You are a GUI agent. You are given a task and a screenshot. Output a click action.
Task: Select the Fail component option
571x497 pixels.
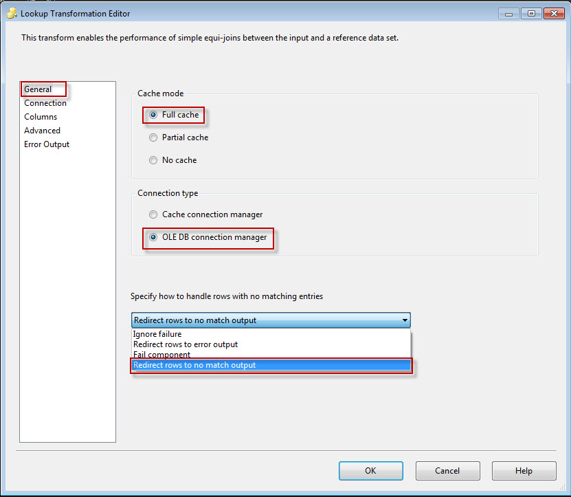point(161,354)
